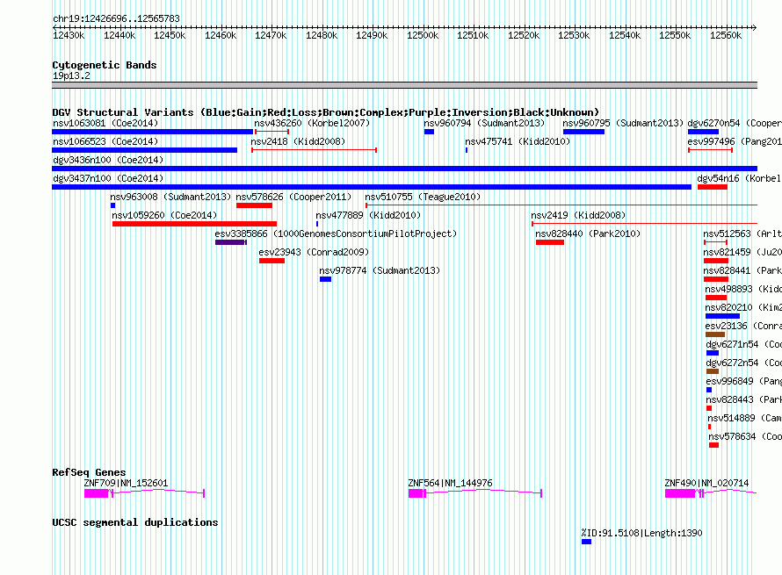Click the blue bar under nsv960794
The width and height of the screenshot is (782, 575).
pyautogui.click(x=429, y=132)
